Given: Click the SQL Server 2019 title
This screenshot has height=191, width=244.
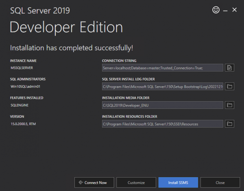Looking at the screenshot, I should (40, 11).
